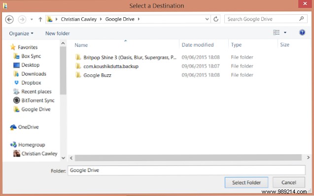This screenshot has height=196, width=314.
Task: Select the com.koushikdutta.backup folder
Action: coord(111,66)
